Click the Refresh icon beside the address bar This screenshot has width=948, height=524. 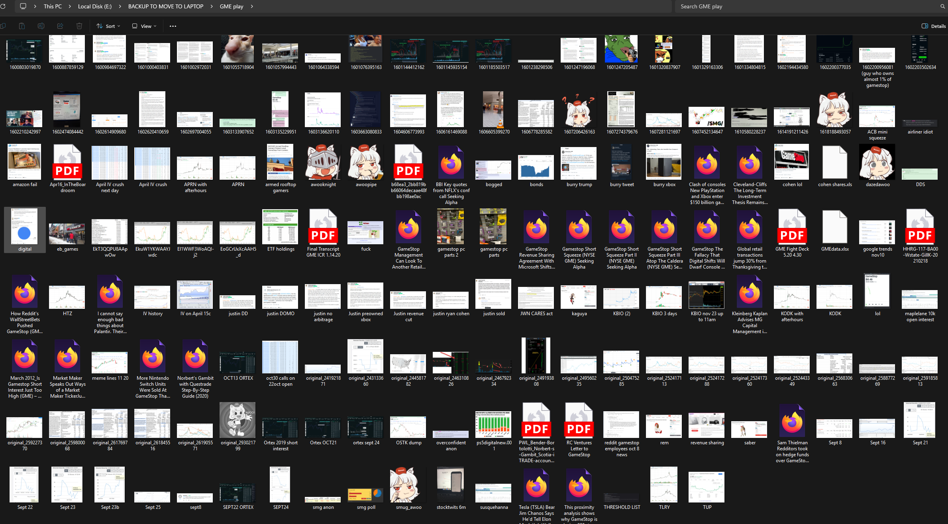pos(2,6)
